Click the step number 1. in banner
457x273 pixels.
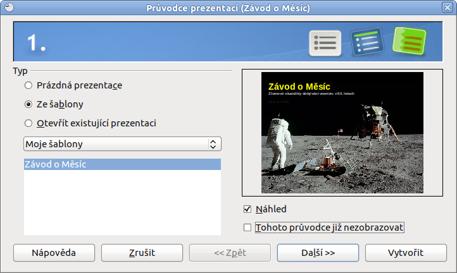click(x=37, y=42)
